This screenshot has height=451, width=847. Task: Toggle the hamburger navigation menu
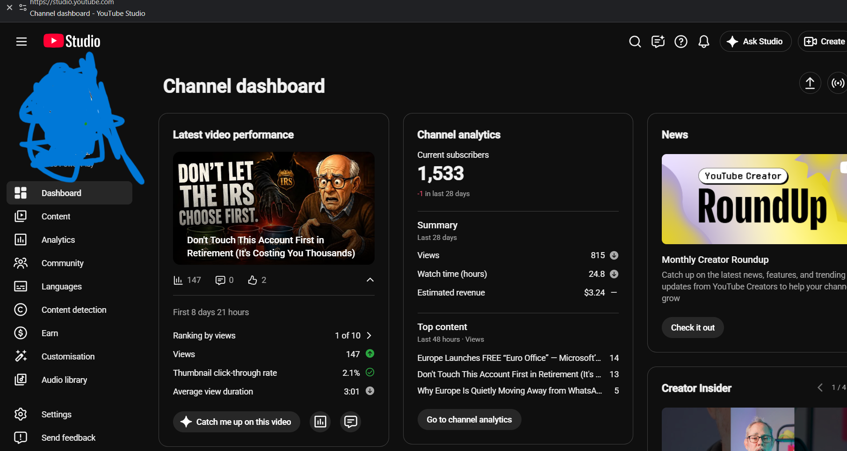[22, 42]
